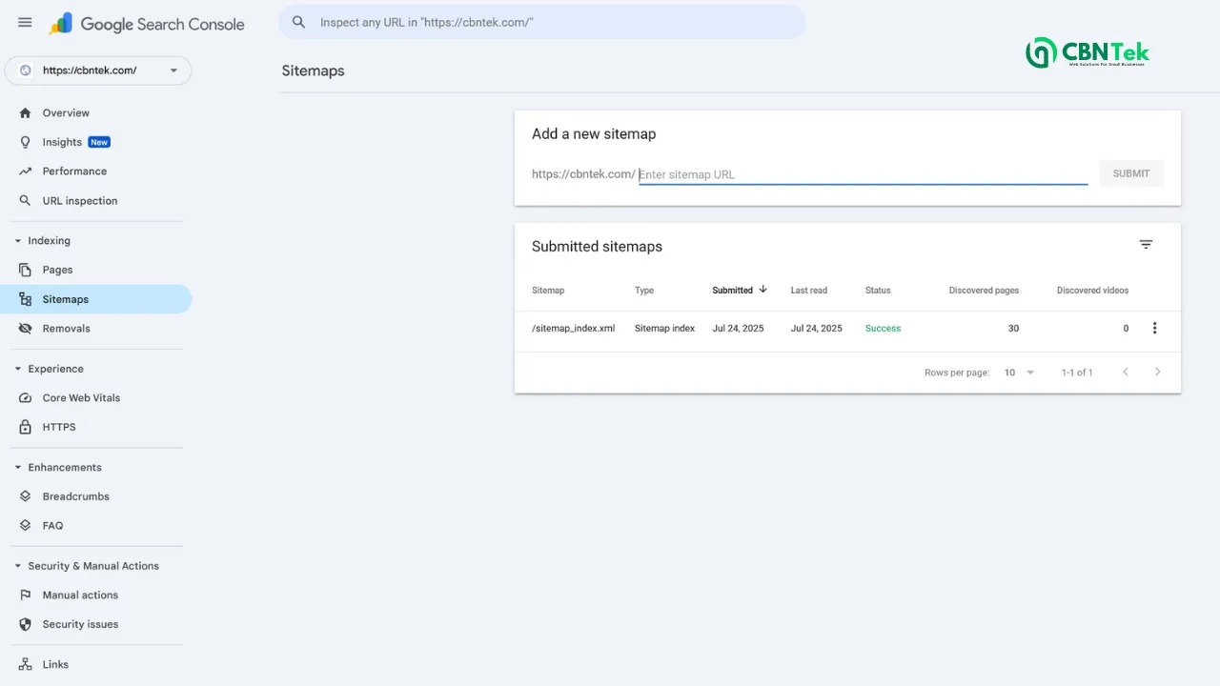Viewport: 1220px width, 686px height.
Task: Go to previous page of sitemaps
Action: 1126,372
